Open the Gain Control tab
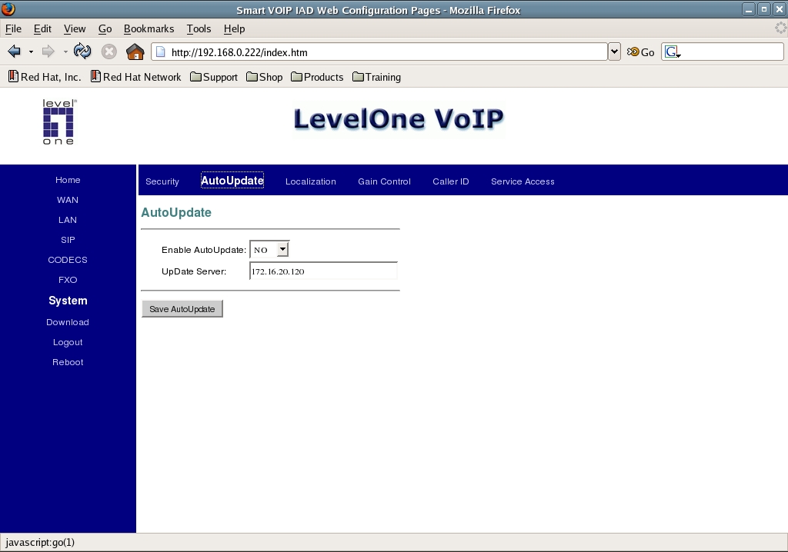Viewport: 788px width, 552px height. (x=384, y=181)
